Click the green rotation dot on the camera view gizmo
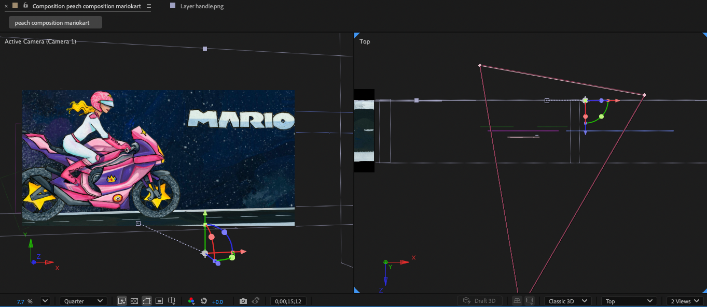This screenshot has width=707, height=307. 232,257
